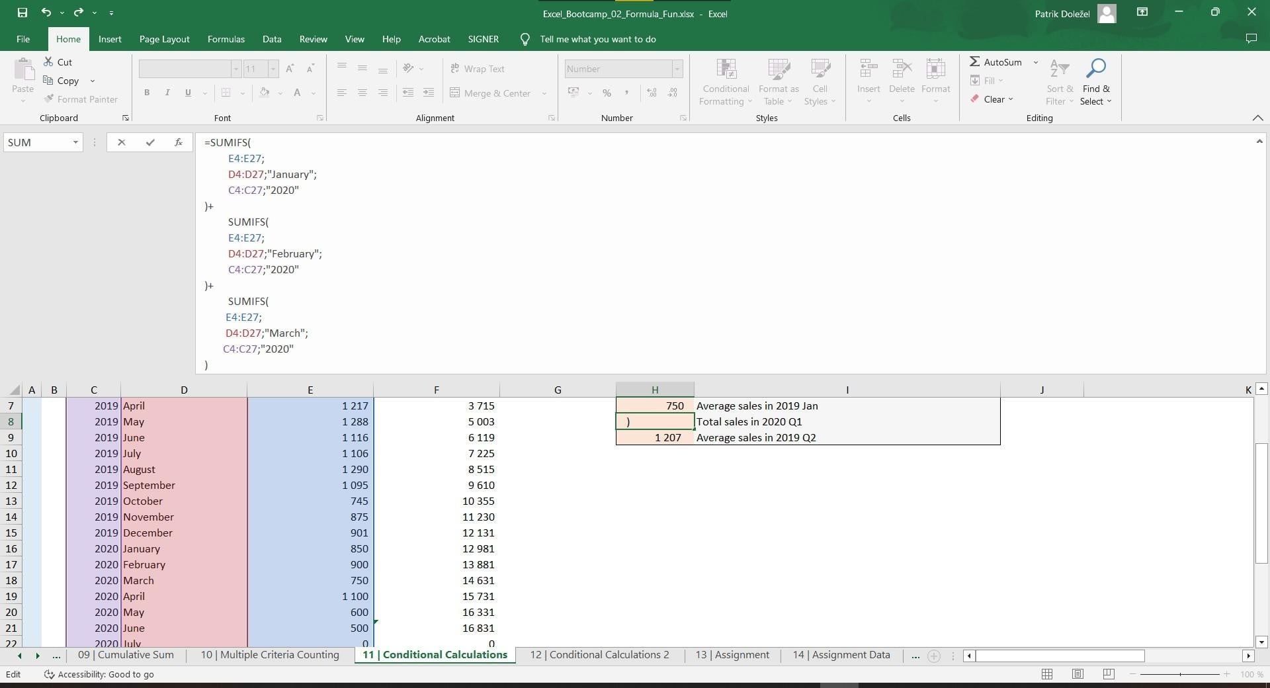Switch to the Insert ribbon tab

tap(110, 39)
